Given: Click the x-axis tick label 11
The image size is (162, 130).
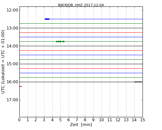Looking at the screenshot, I should coord(110,120).
